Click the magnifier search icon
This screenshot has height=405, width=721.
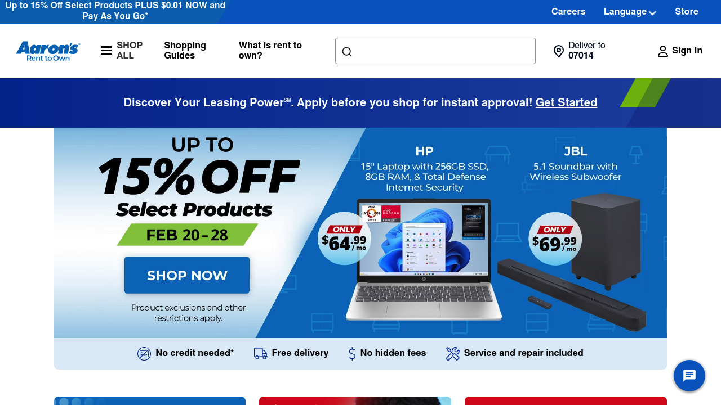tap(347, 52)
